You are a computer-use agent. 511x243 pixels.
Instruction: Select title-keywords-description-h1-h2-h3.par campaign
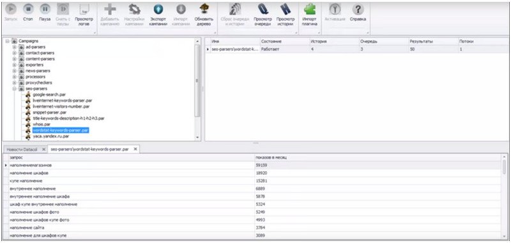coord(68,119)
